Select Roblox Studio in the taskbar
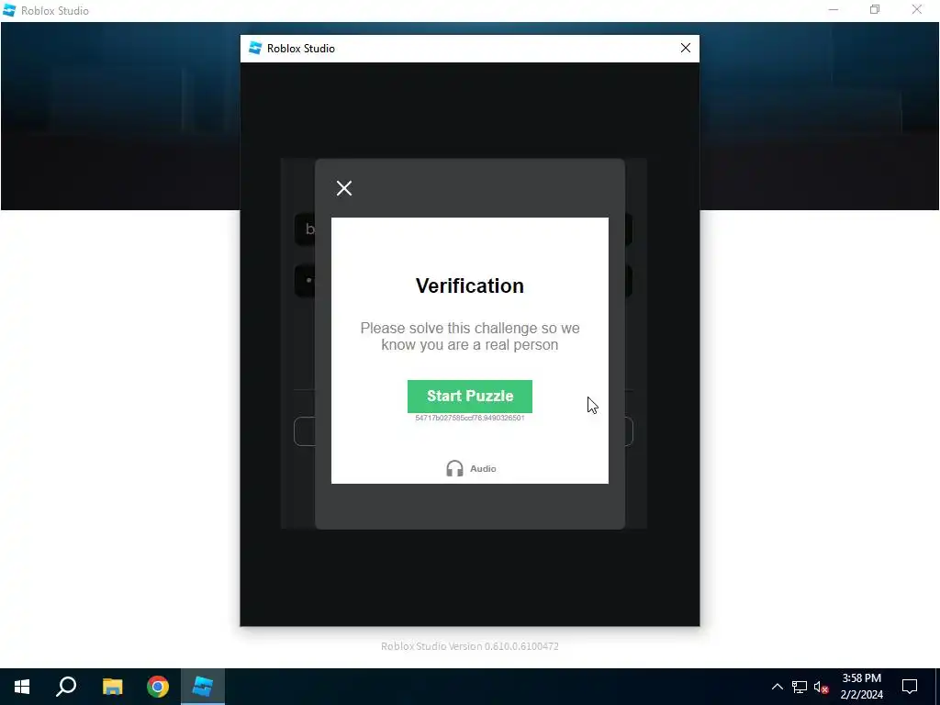Screen dimensions: 940x705 (203, 687)
